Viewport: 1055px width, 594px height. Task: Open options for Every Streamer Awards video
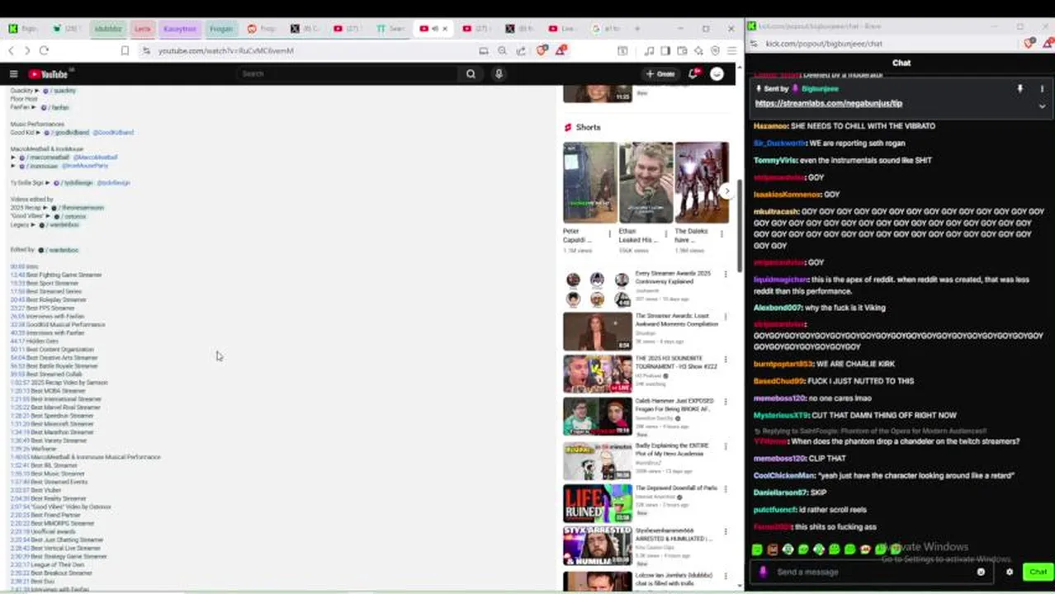(726, 275)
